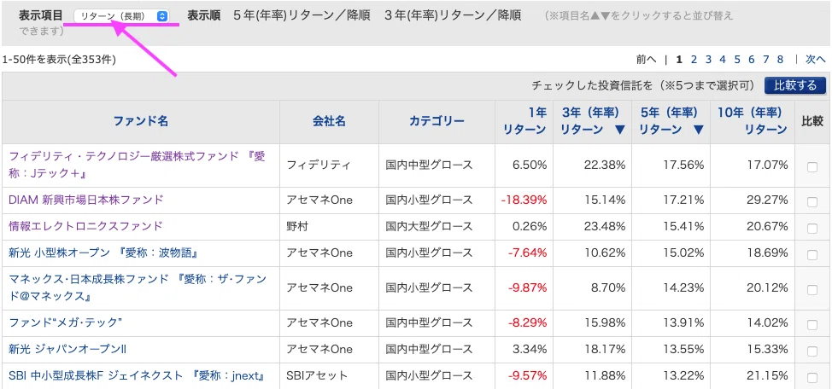Image resolution: width=832 pixels, height=389 pixels.
Task: Click the 5年リターン sort arrow icon
Action: coord(698,130)
